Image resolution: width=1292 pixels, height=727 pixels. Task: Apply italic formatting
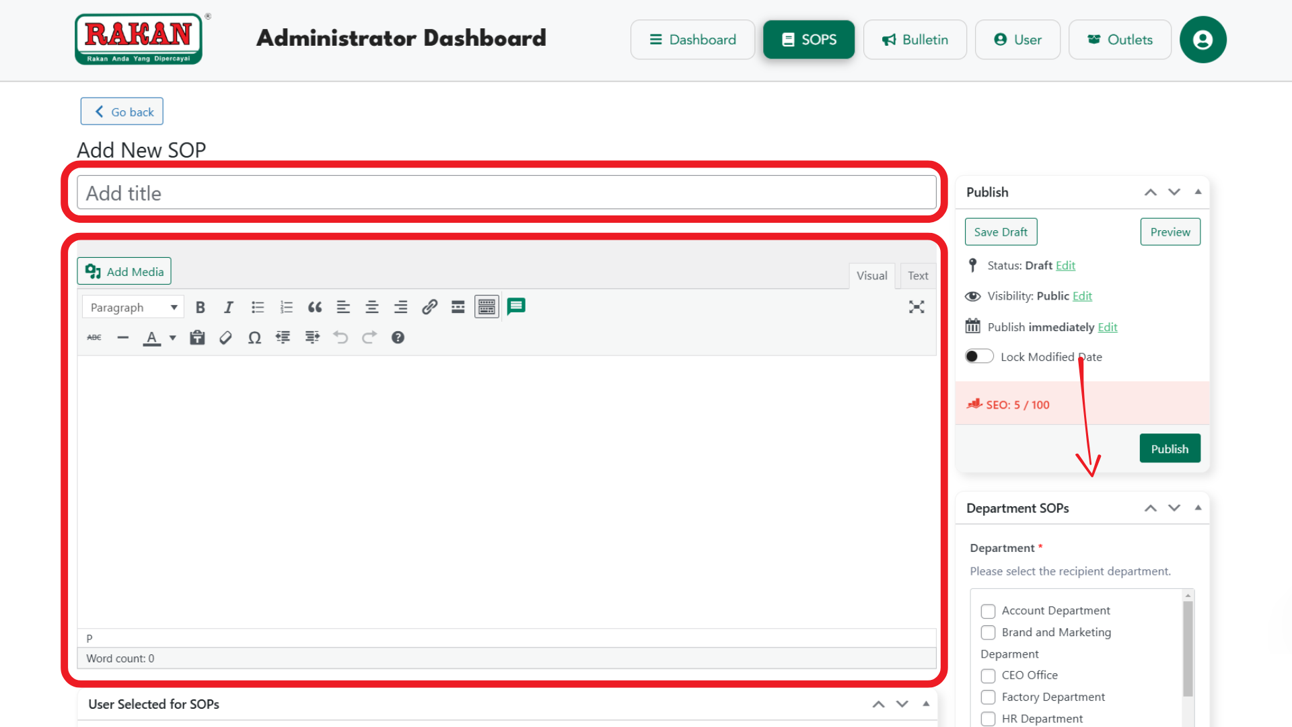(x=229, y=308)
